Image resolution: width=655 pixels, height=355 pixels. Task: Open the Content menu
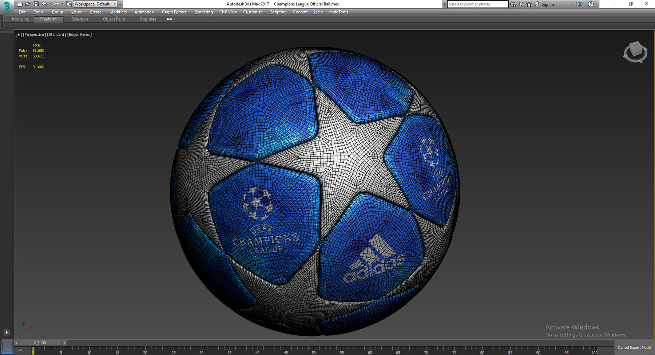(300, 12)
